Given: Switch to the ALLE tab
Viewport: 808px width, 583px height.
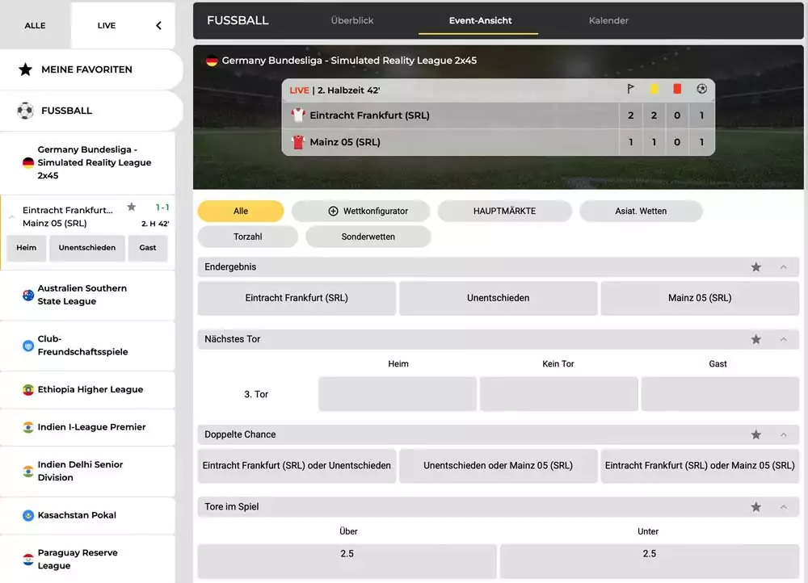Looking at the screenshot, I should point(35,25).
